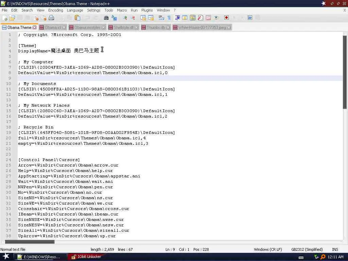Click the Replace toolbar icon
The image size is (348, 261).
[114, 18]
